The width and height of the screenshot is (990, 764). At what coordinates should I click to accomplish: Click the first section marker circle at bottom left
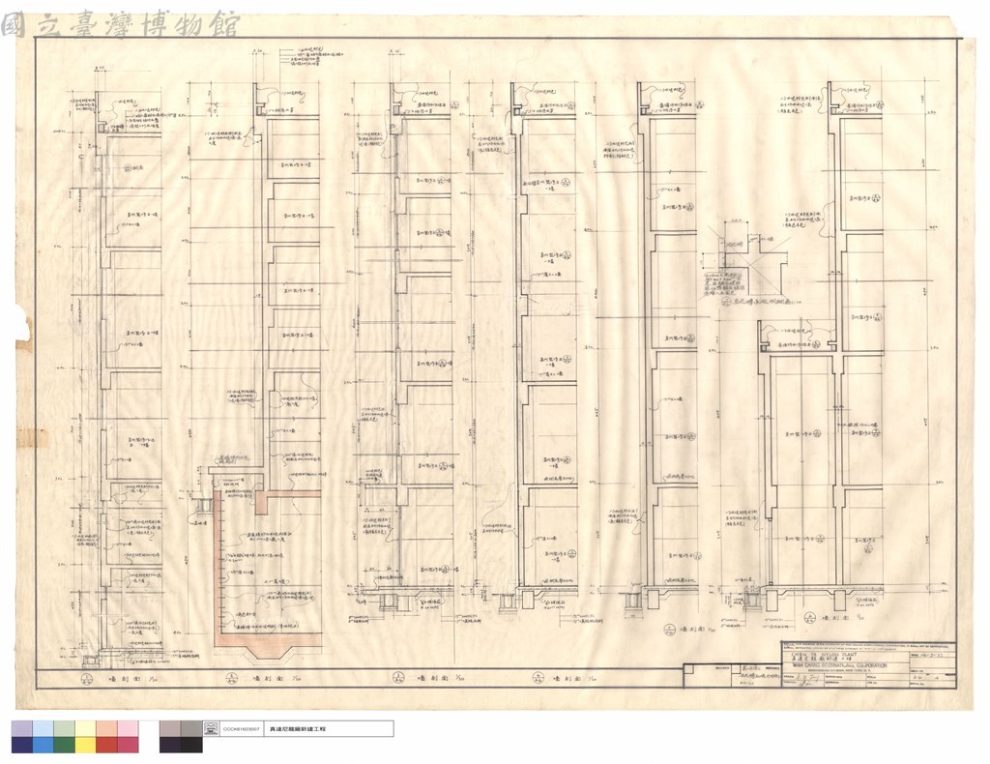coord(87,680)
